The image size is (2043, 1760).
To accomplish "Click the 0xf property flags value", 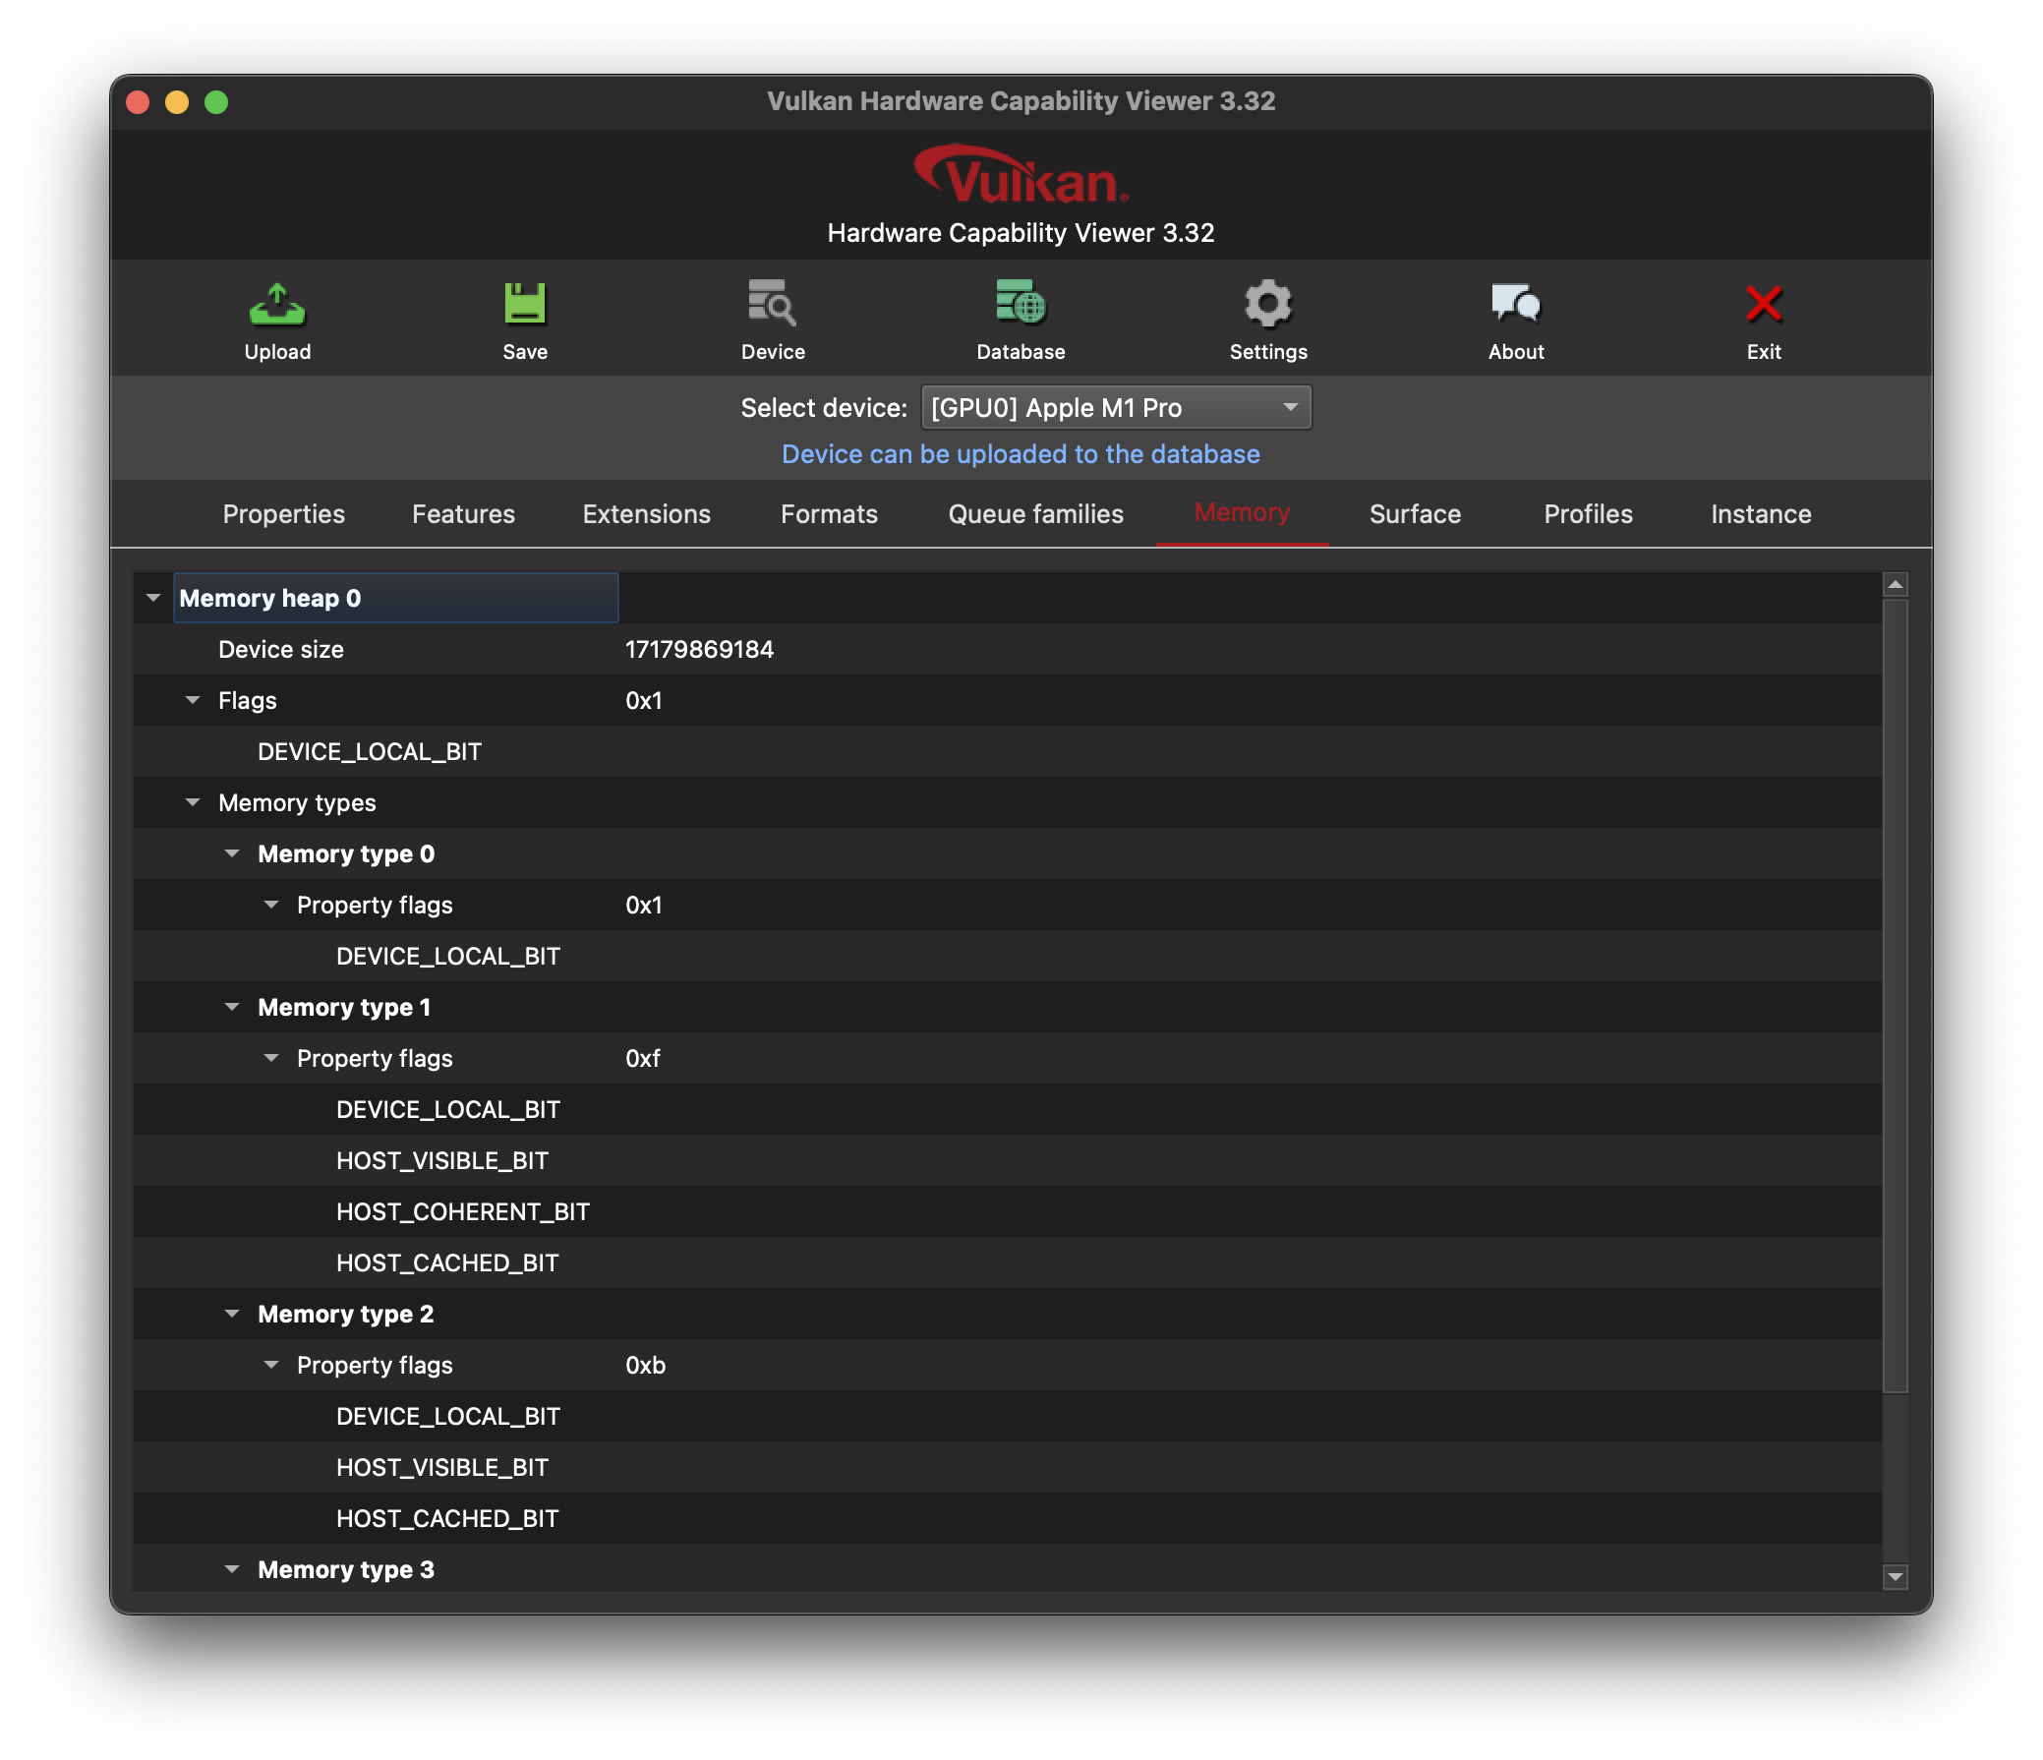I will (x=643, y=1058).
